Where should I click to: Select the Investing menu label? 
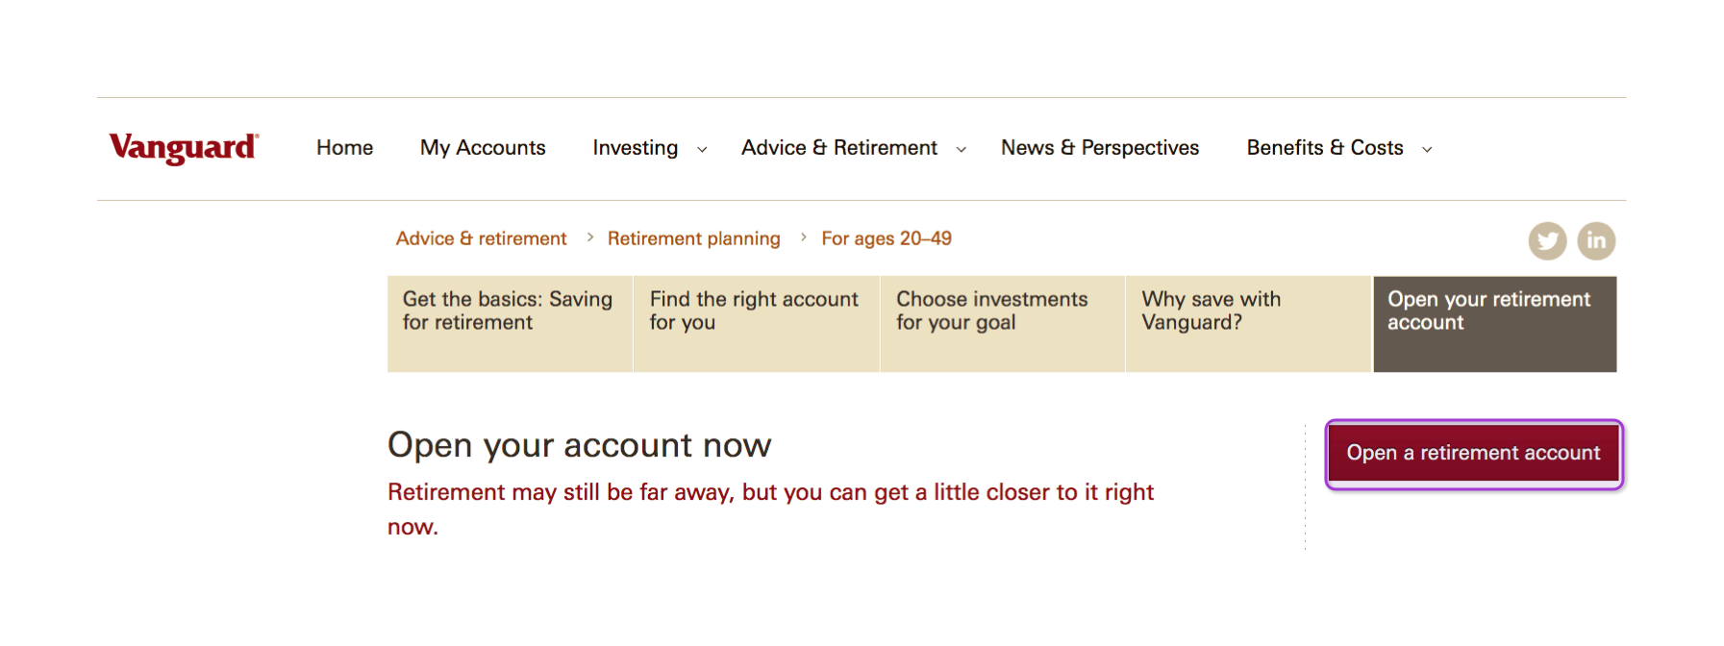(x=635, y=147)
